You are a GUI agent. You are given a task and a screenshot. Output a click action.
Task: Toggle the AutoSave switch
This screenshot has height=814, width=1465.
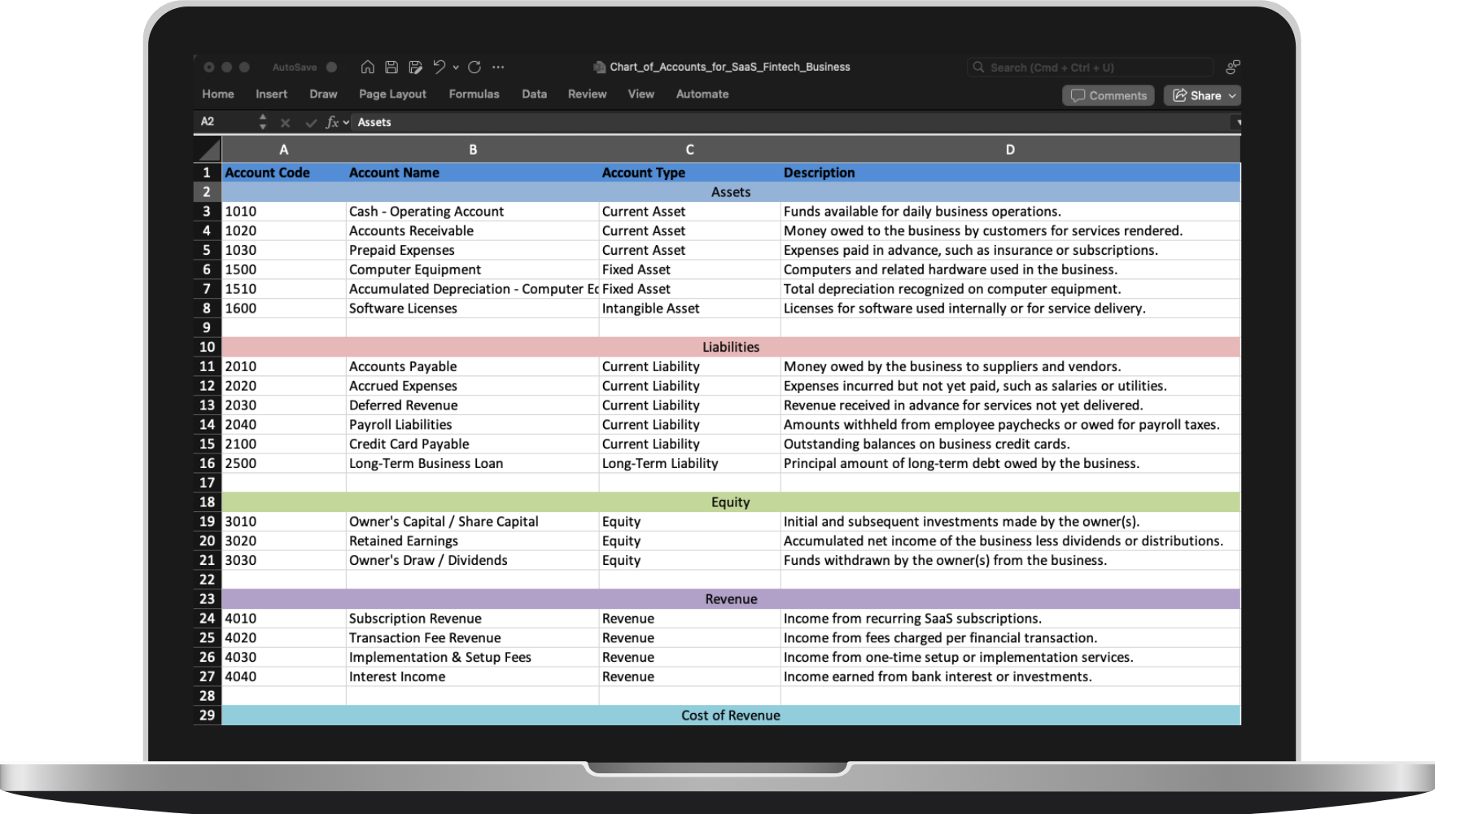coord(331,67)
